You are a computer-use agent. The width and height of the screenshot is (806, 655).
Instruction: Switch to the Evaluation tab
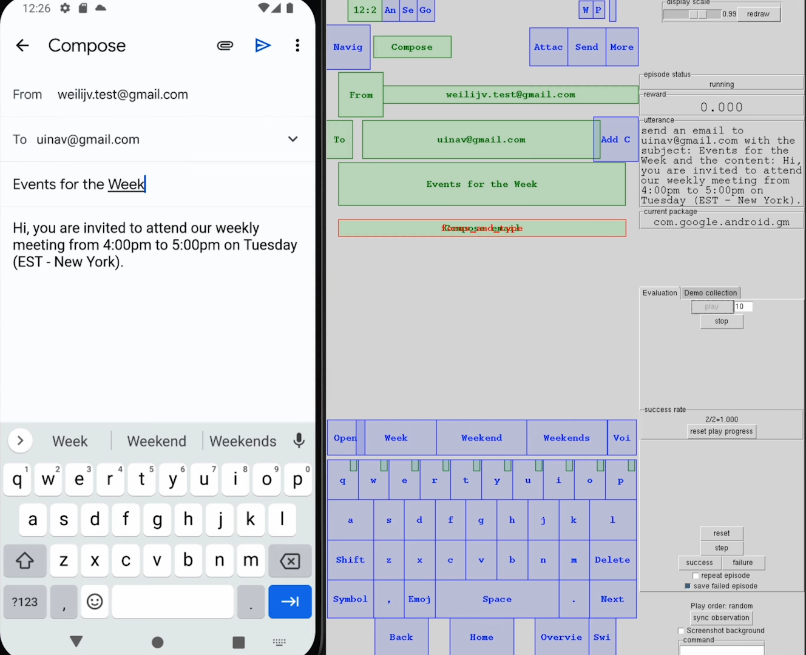point(660,293)
